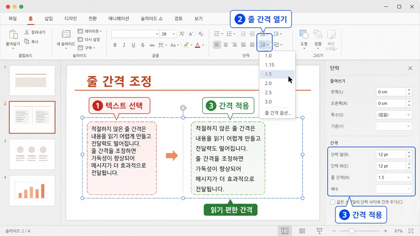
Task: Click the zoom in plus button
Action: [385, 231]
